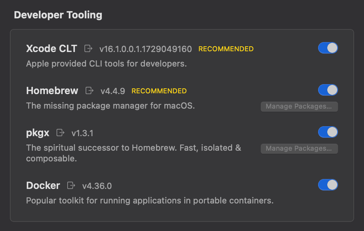Open Manage Packages for Homebrew
Screen dimensions: 364x231
pos(299,106)
